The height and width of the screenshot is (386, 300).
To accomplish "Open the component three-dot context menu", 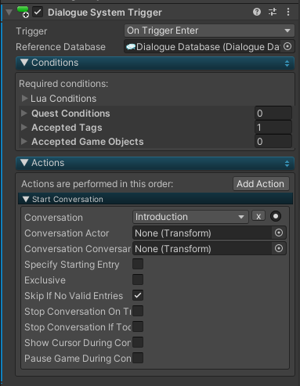I will [x=288, y=12].
